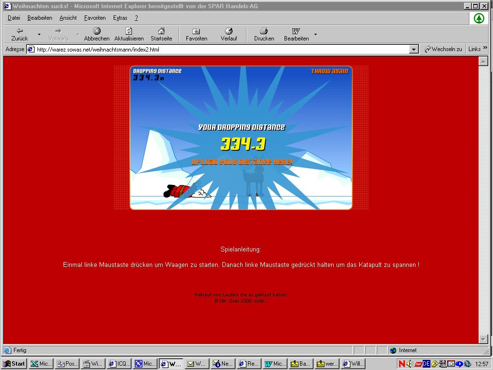Click Throw again in the game
The width and height of the screenshot is (493, 370).
(x=329, y=71)
